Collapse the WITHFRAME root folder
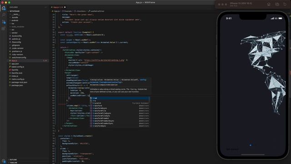Viewport: 291px width, 164px height. pos(28,11)
